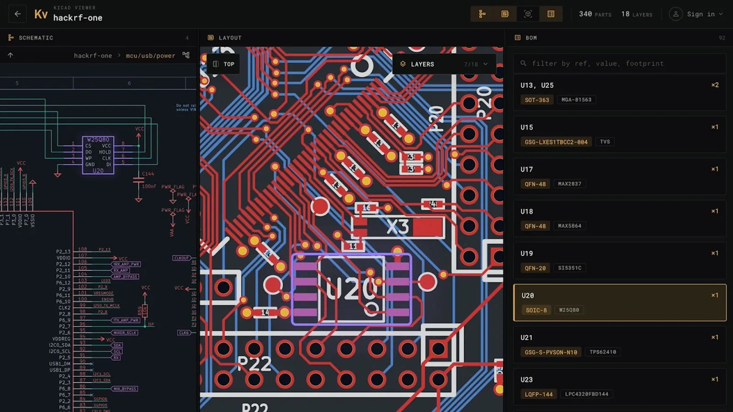Select mcu/usb/power breadcrumb

coord(150,55)
